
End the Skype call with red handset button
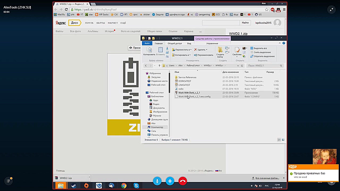coord(182,181)
